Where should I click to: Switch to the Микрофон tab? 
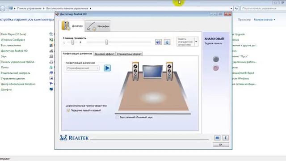tap(98, 26)
